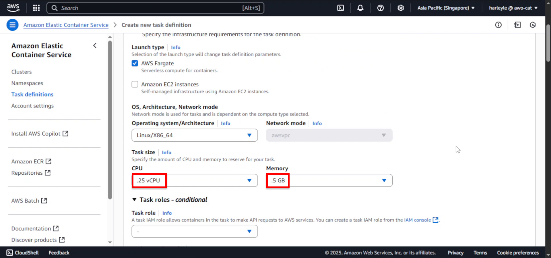This screenshot has height=258, width=551.
Task: Click the sidebar scroll up arrow
Action: pos(110,37)
